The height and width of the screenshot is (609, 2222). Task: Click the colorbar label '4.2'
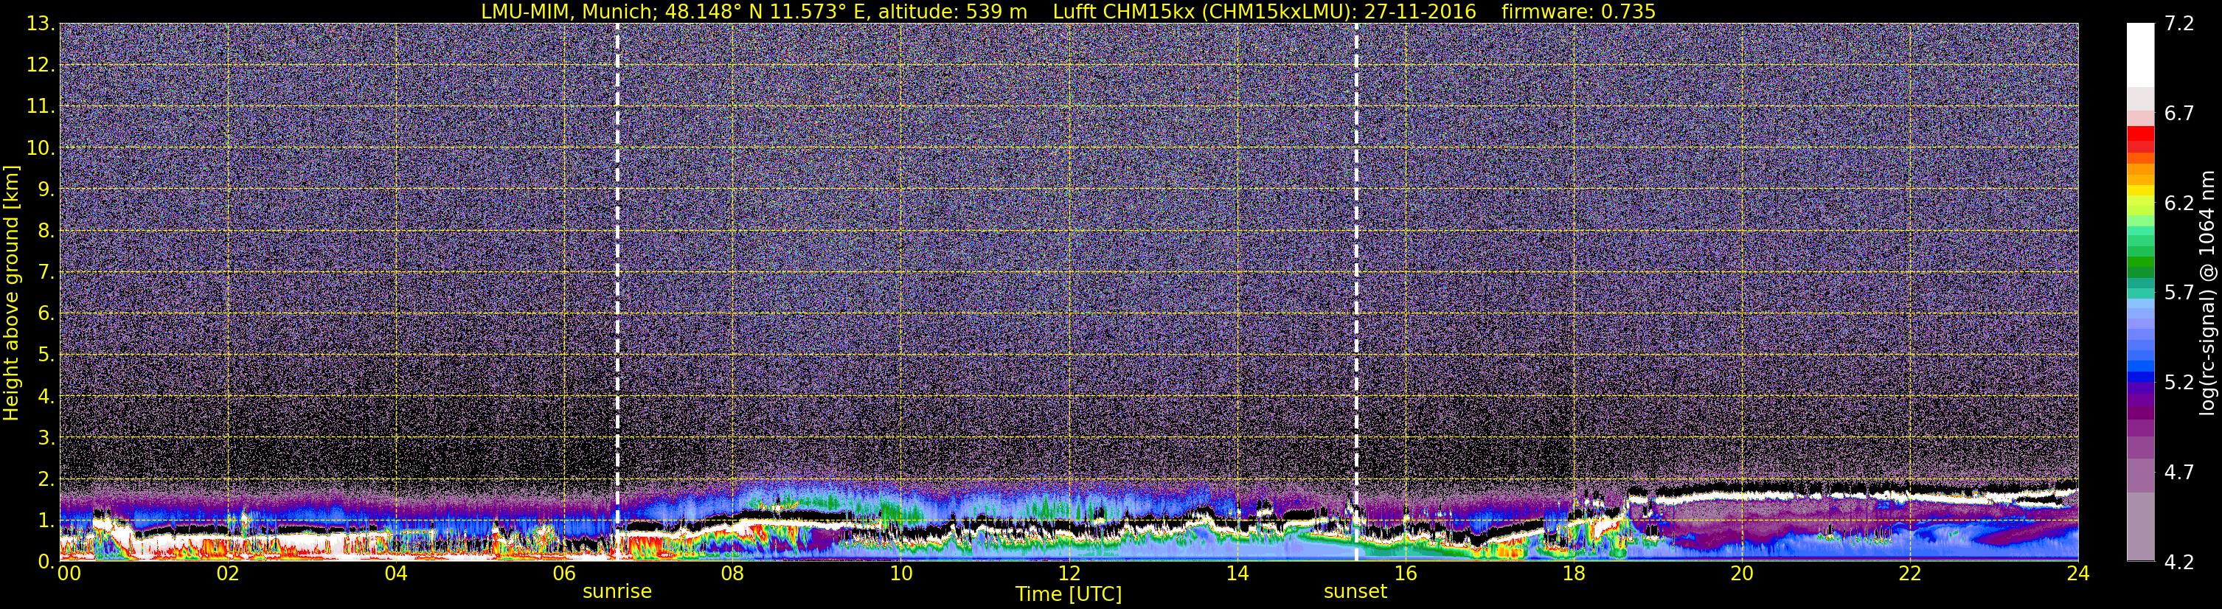coord(2179,562)
